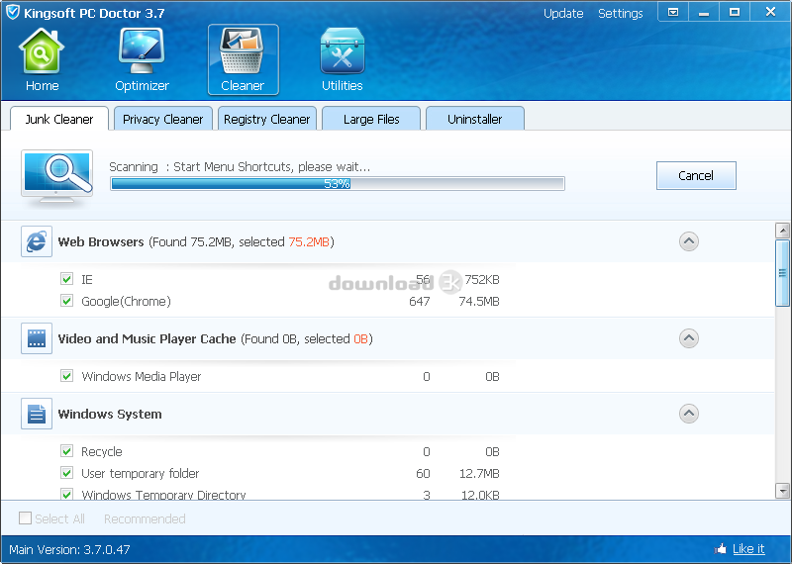The image size is (792, 564).
Task: Cancel the running scan
Action: click(x=696, y=176)
